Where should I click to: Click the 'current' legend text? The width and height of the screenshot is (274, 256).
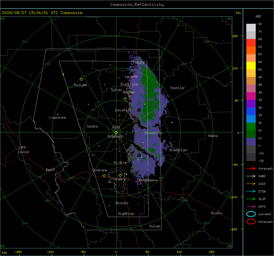[265, 214]
